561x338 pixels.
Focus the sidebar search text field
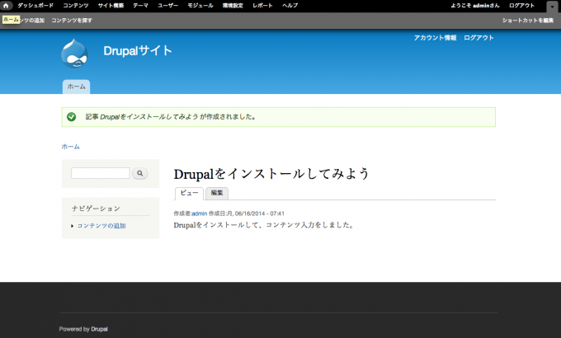click(x=100, y=173)
